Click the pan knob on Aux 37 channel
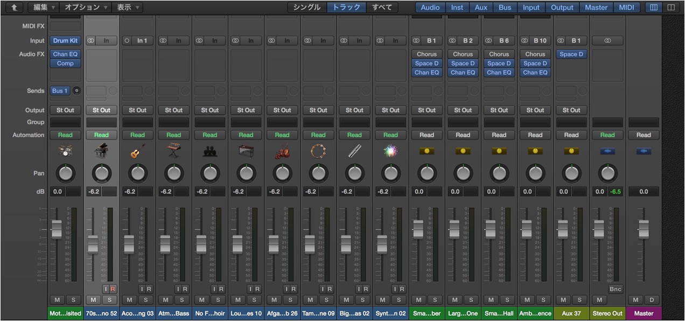 [x=571, y=173]
